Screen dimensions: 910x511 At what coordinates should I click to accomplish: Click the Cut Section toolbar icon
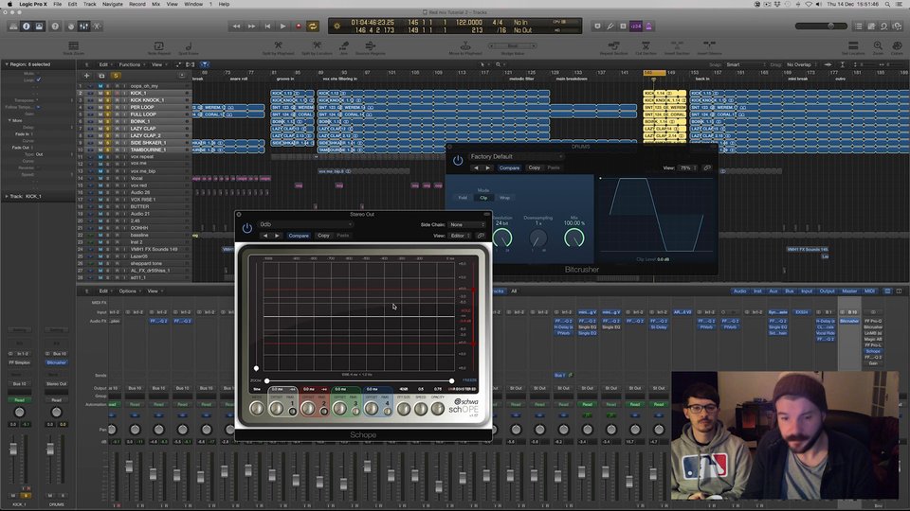pyautogui.click(x=646, y=47)
